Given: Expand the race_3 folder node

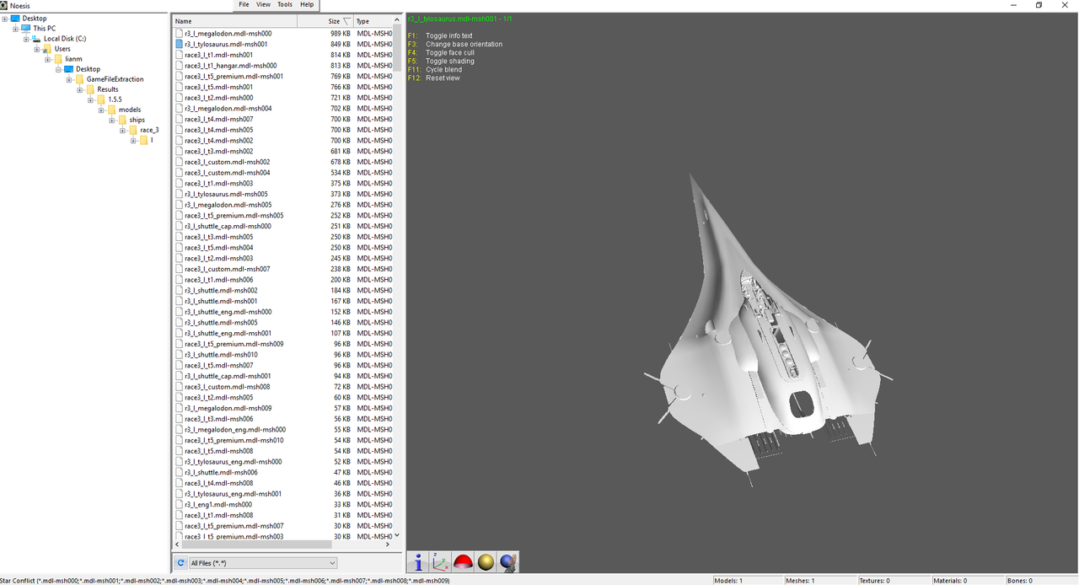Looking at the screenshot, I should pyautogui.click(x=123, y=130).
